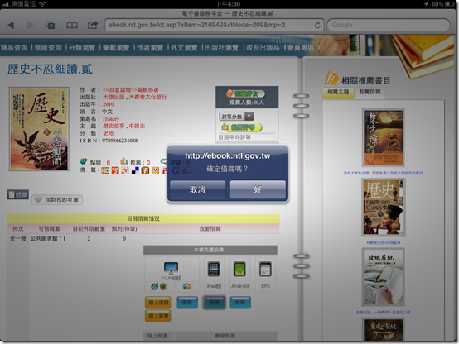Open the 政府出版品 menu item

coord(263,47)
